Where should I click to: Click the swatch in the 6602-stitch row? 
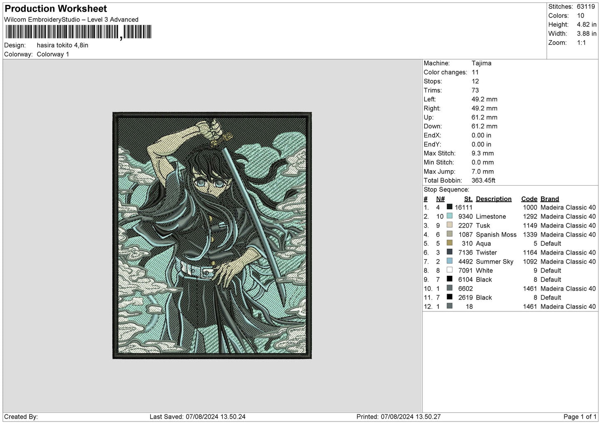tap(450, 288)
